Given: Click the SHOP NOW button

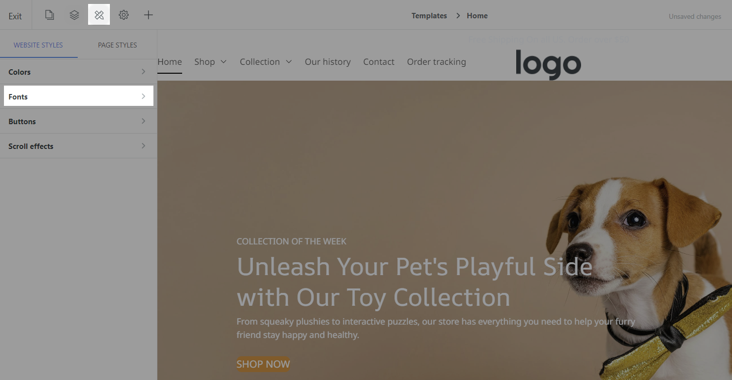Looking at the screenshot, I should (x=263, y=364).
